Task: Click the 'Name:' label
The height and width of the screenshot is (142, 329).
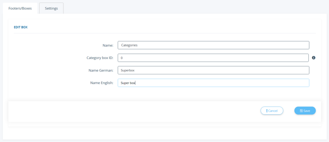Action: click(108, 45)
